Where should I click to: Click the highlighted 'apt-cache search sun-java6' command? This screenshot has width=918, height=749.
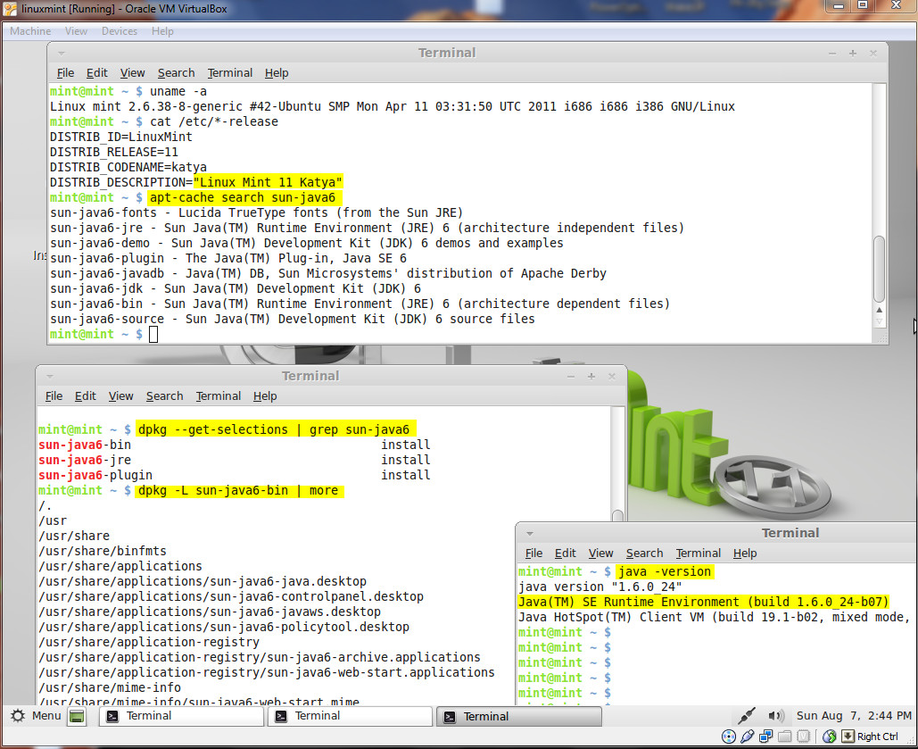click(x=243, y=197)
